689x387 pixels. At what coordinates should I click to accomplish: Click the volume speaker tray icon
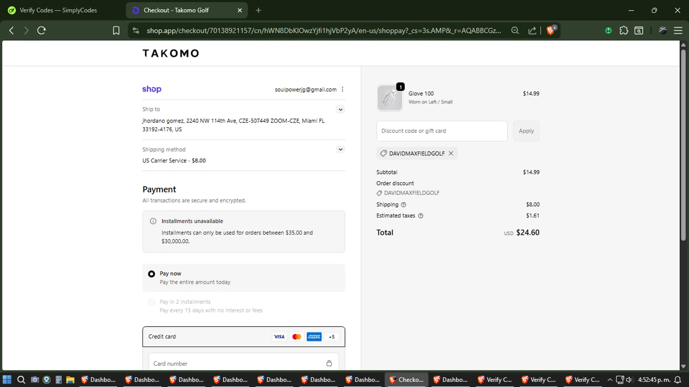point(629,380)
